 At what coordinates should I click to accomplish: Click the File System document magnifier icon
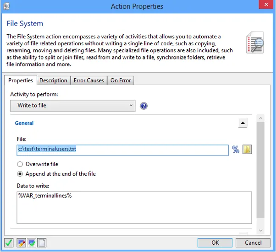point(255,43)
